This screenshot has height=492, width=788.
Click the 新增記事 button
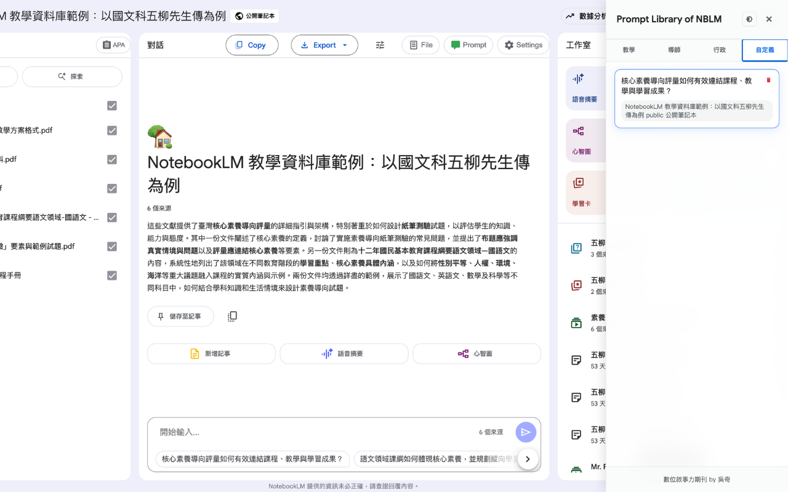pyautogui.click(x=211, y=354)
